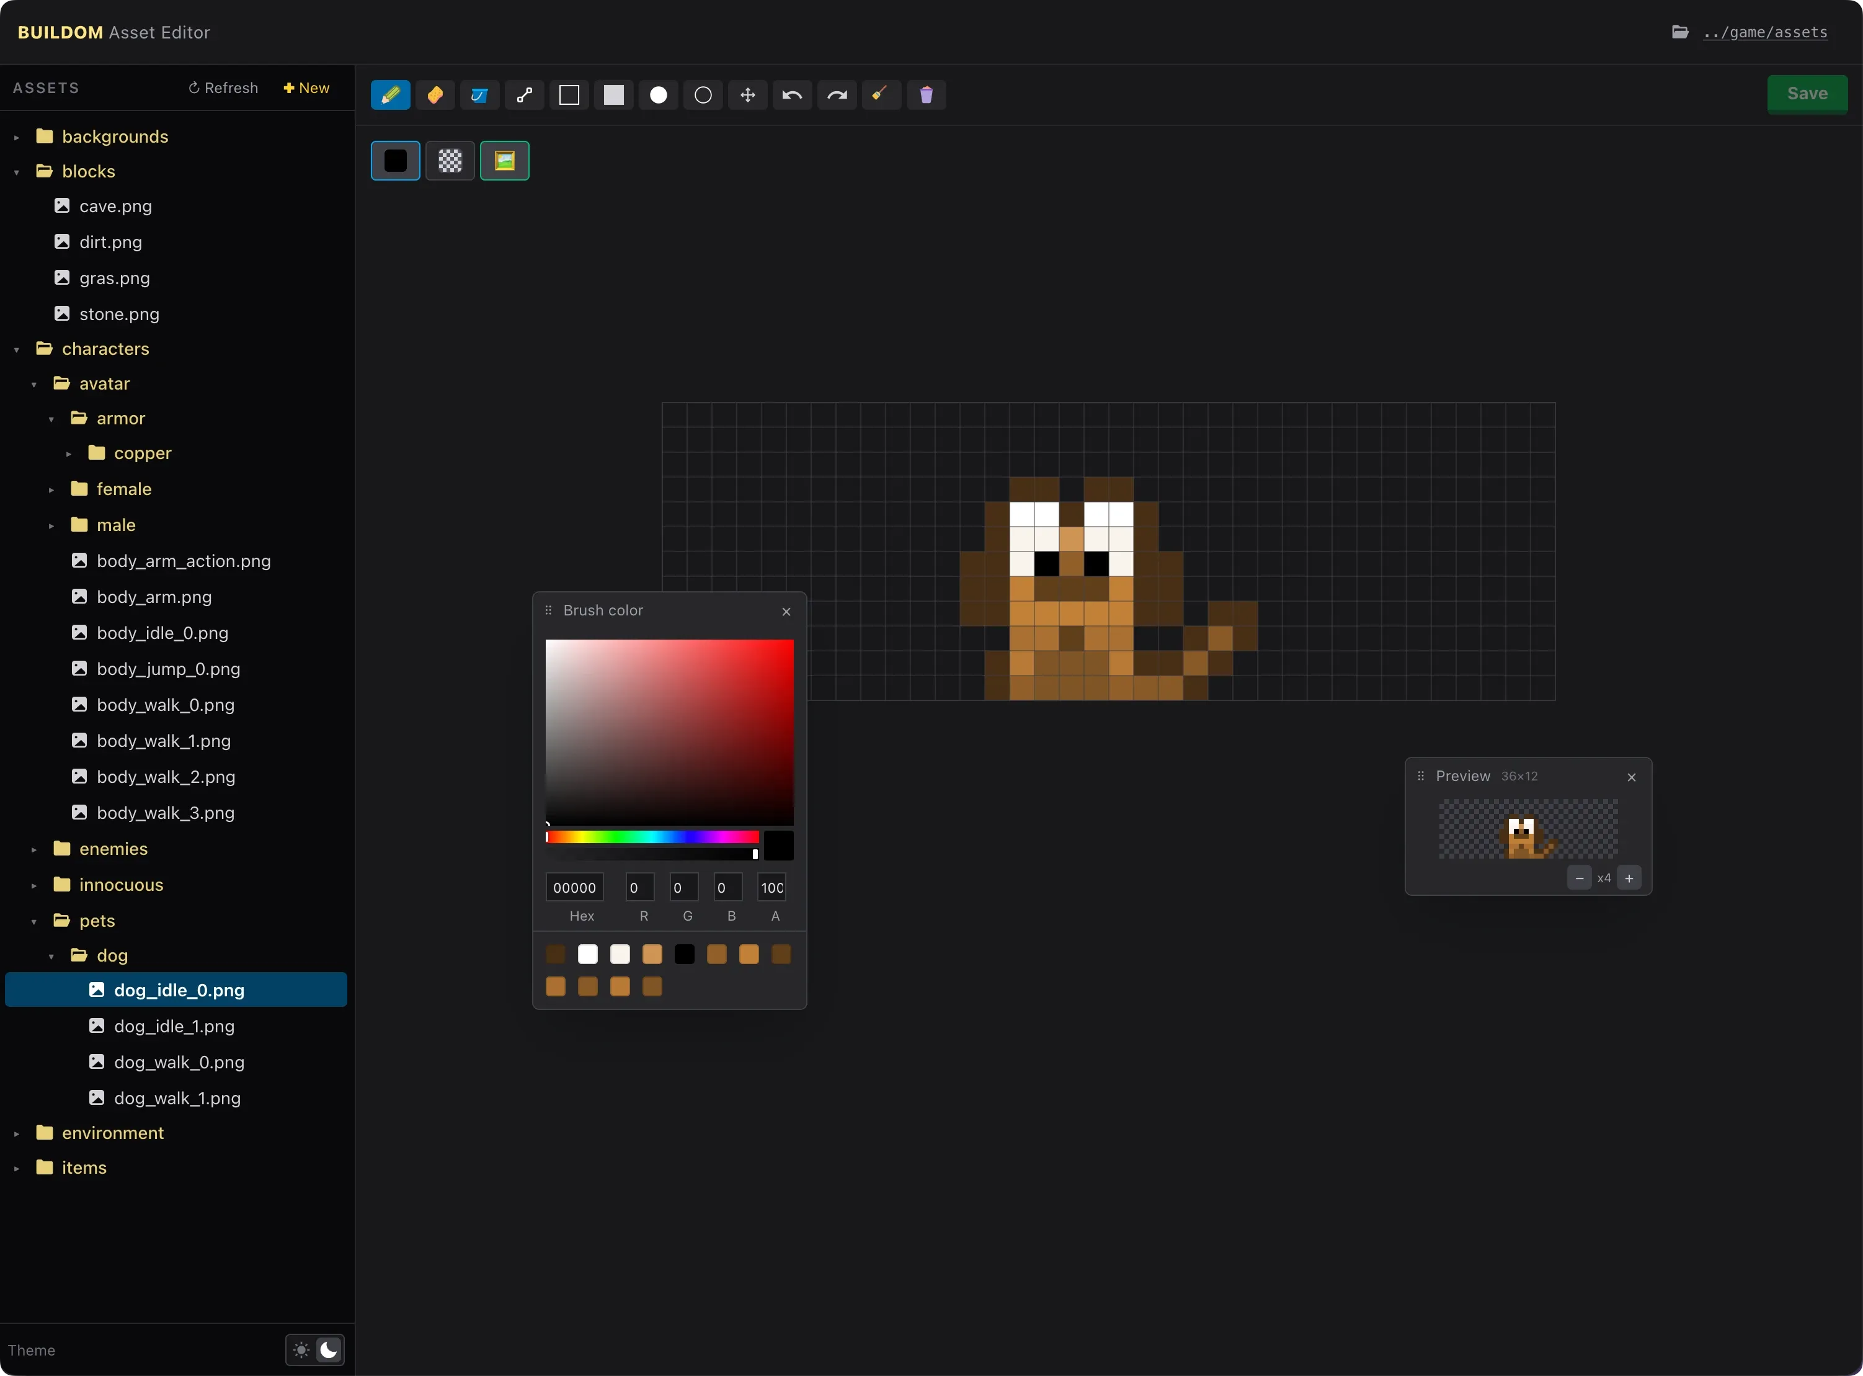Viewport: 1863px width, 1376px height.
Task: Click Refresh in assets panel
Action: tap(223, 88)
